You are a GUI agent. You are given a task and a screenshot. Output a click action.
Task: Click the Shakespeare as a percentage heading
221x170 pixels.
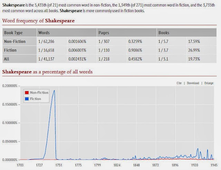click(x=48, y=72)
